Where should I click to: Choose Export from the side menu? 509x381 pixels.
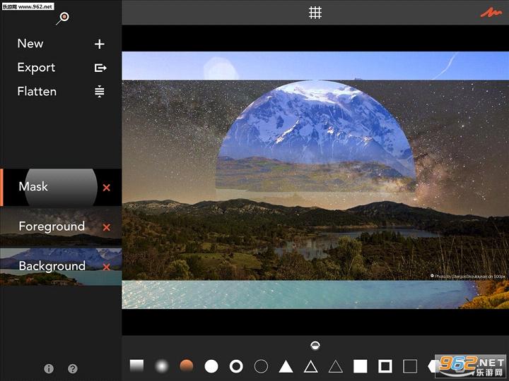tap(36, 68)
